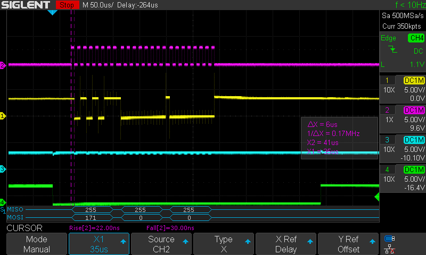The height and width of the screenshot is (255, 426).
Task: Click the channel 3 DC1M coupling badge
Action: pyautogui.click(x=414, y=140)
